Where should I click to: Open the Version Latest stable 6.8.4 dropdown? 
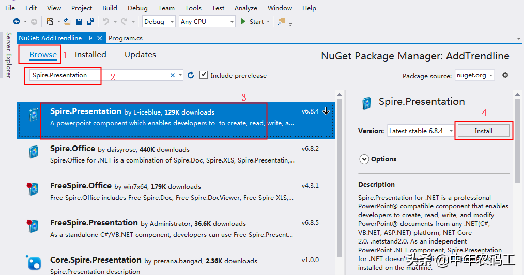click(421, 131)
